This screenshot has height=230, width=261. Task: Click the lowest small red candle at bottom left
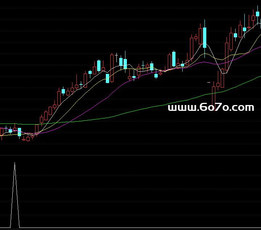[28, 139]
